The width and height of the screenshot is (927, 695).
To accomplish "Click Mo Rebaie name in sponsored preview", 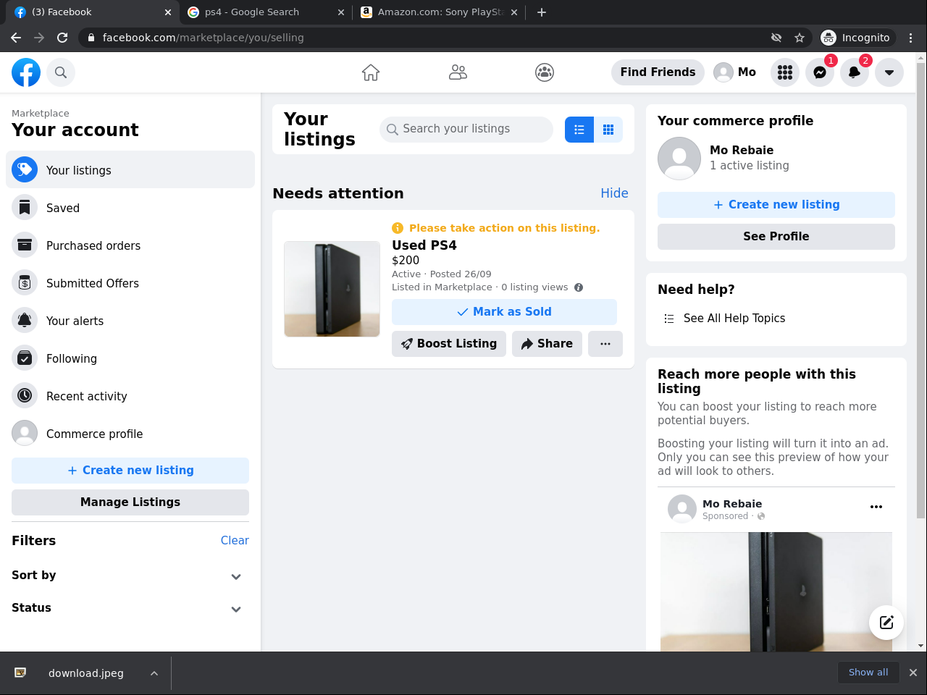I will (x=732, y=504).
